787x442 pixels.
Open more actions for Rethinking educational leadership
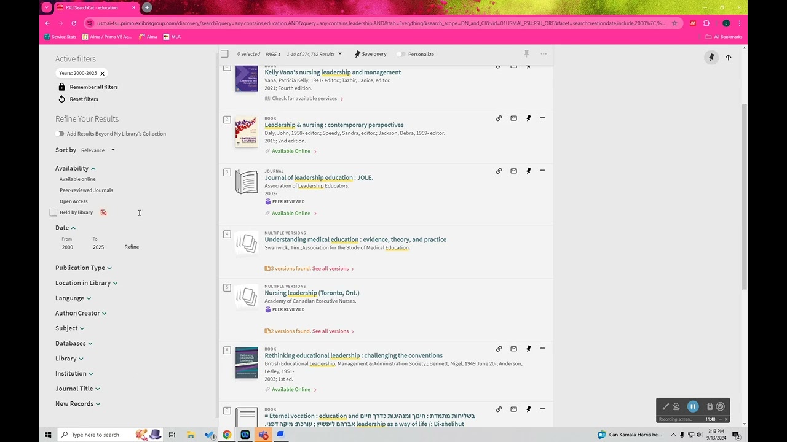542,349
